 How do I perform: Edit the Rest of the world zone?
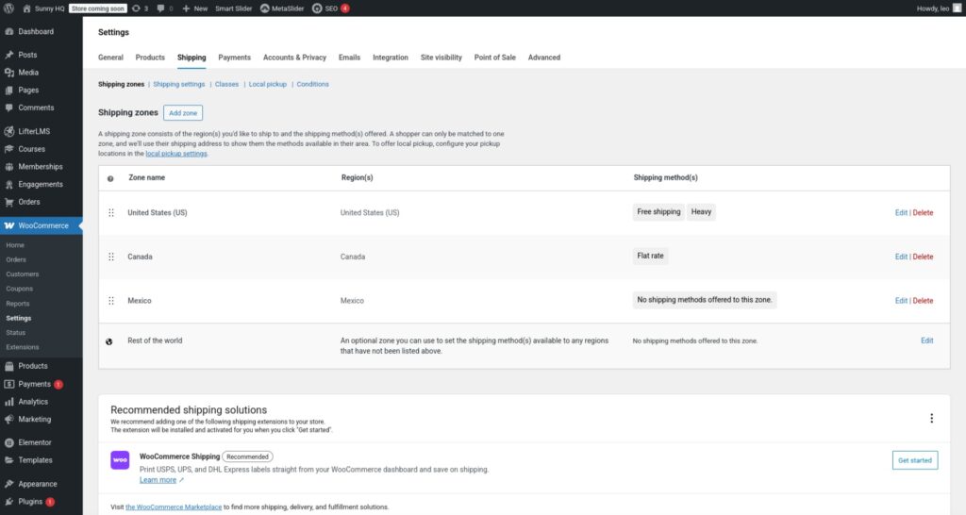click(926, 341)
